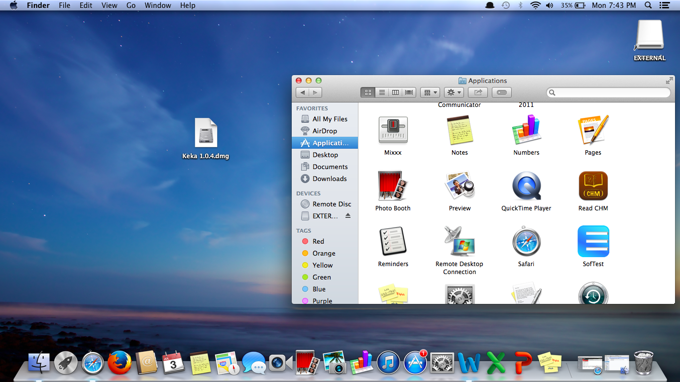Select Remote Desktop Connection icon
The width and height of the screenshot is (680, 382).
click(459, 242)
